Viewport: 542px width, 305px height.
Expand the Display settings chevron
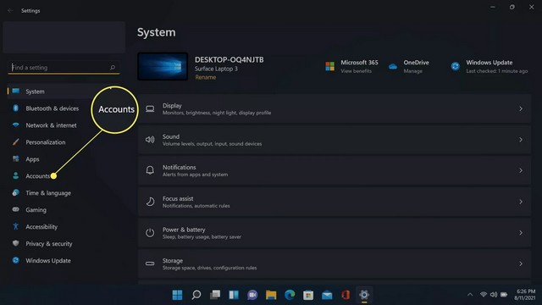click(x=521, y=109)
